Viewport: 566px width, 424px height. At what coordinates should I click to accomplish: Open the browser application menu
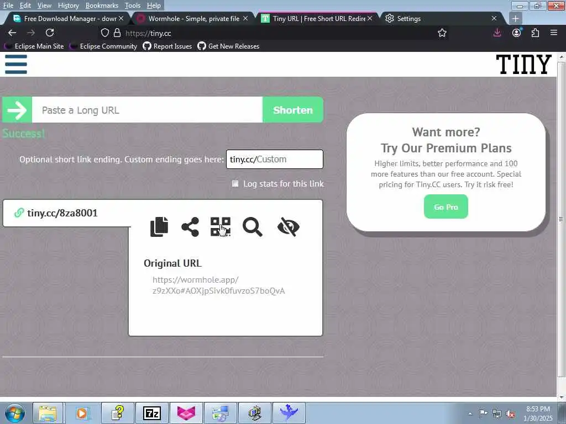coord(554,33)
